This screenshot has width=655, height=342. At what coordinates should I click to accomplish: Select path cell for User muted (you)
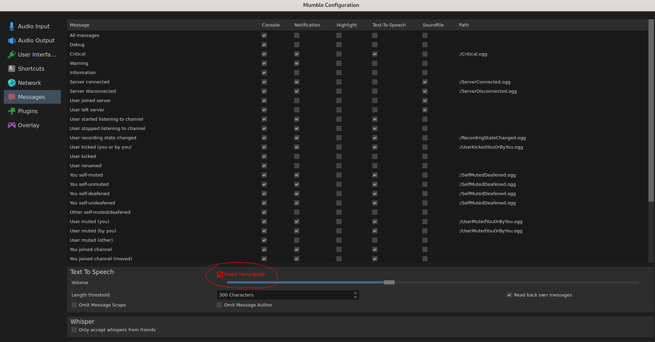(x=490, y=221)
